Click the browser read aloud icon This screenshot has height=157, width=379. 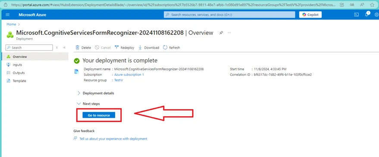coord(362,5)
